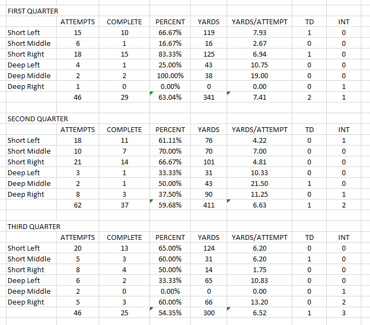
Task: Click the FIRST QUARTER heading cell
Action: tap(33, 11)
